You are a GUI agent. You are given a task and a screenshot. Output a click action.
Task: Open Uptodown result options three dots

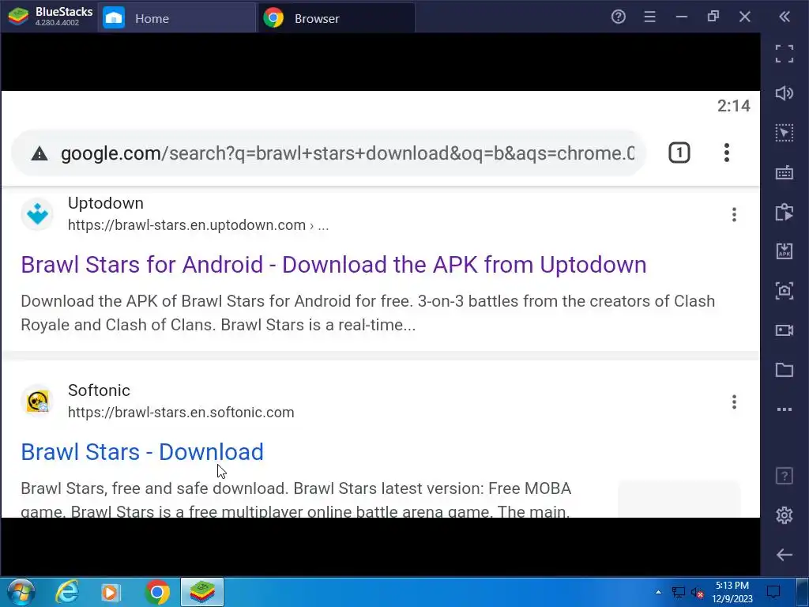[734, 214]
